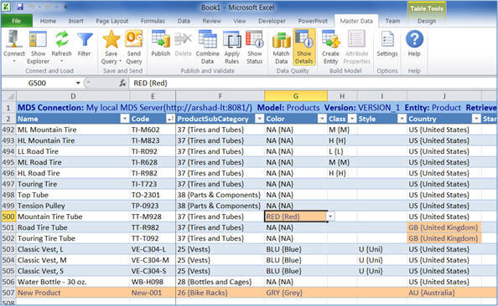This screenshot has width=498, height=306.
Task: Switch to the Master Data tab
Action: (356, 21)
